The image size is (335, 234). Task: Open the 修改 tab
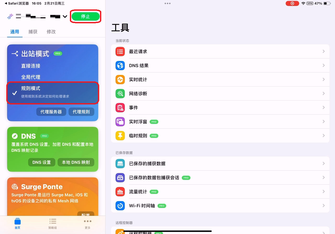click(x=51, y=32)
